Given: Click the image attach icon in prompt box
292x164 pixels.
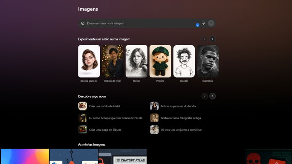Looking at the screenshot, I should (x=83, y=23).
